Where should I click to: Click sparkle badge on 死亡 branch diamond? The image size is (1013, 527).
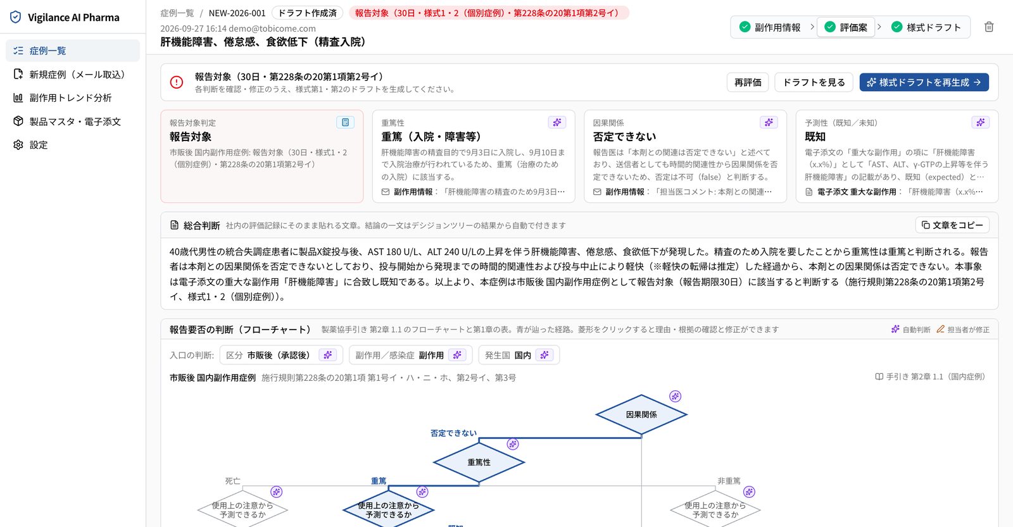click(x=277, y=492)
